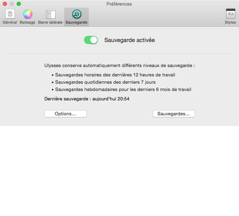239x216 pixels.
Task: Select the Sauvegarde clock icon tab
Action: 77,17
